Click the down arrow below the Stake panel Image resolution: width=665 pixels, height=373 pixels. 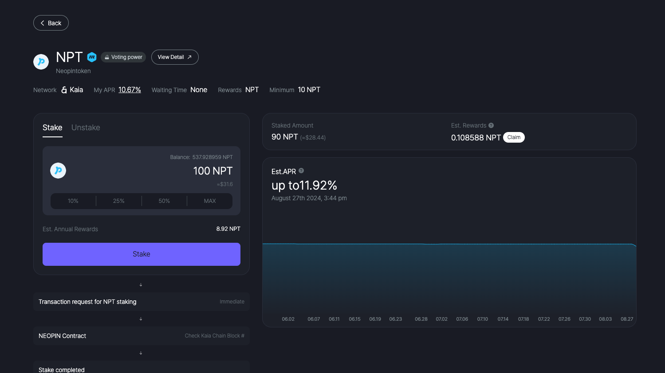click(141, 284)
